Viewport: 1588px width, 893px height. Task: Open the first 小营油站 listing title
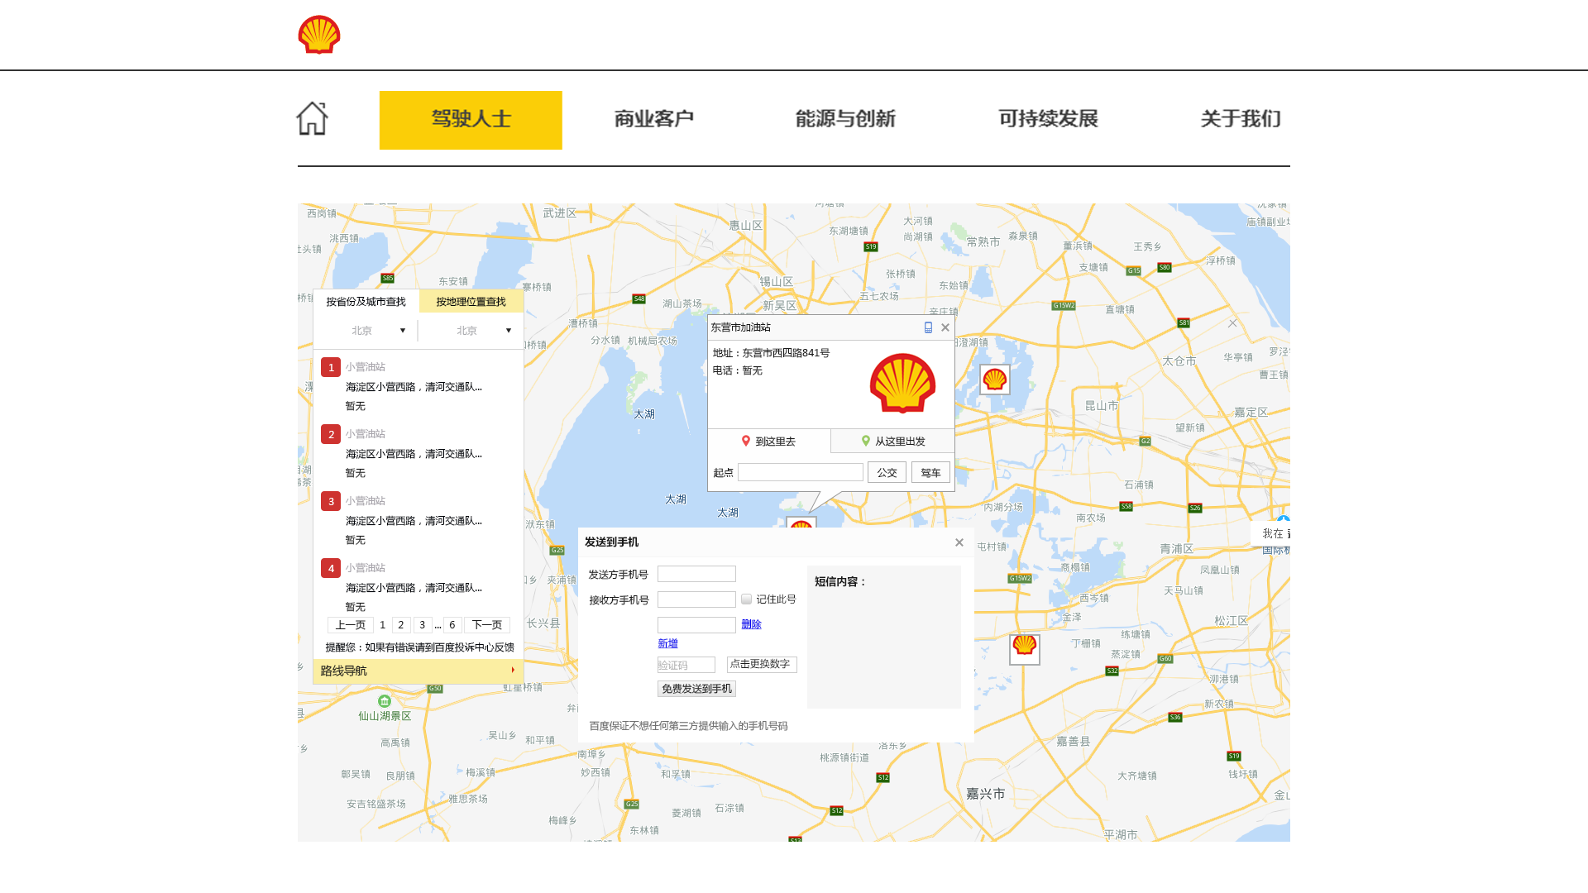pos(366,367)
